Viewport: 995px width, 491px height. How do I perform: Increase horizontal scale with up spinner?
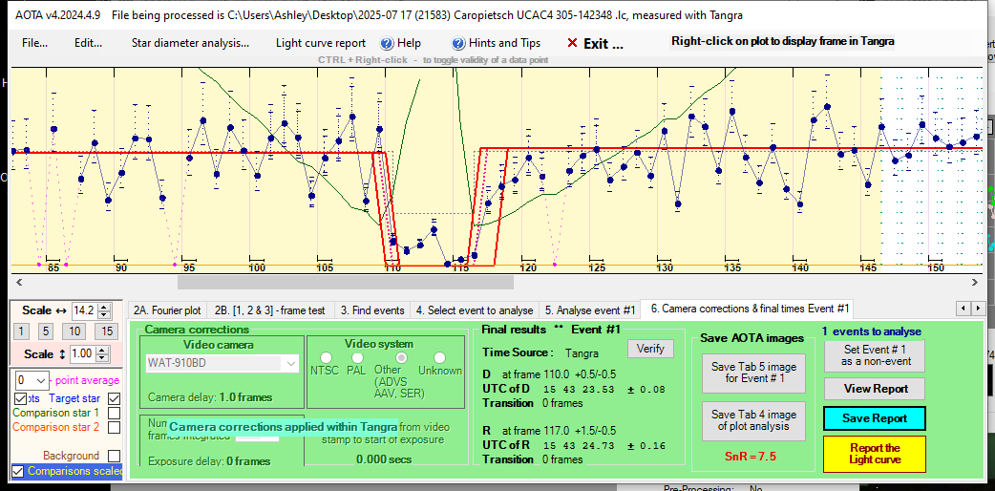coord(105,306)
